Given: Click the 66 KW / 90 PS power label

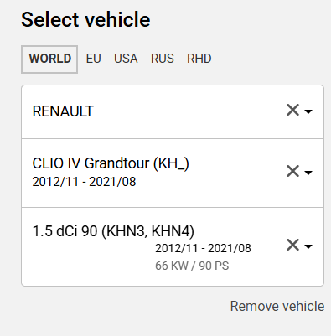Looking at the screenshot, I should pos(192,266).
